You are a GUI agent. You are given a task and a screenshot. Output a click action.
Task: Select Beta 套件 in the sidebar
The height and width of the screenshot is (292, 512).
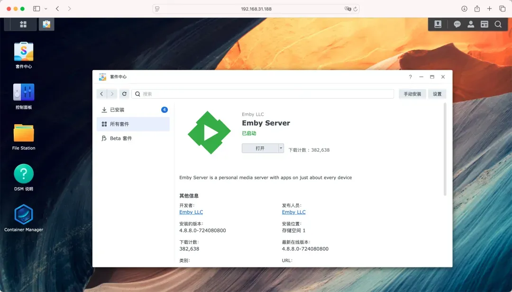[133, 138]
